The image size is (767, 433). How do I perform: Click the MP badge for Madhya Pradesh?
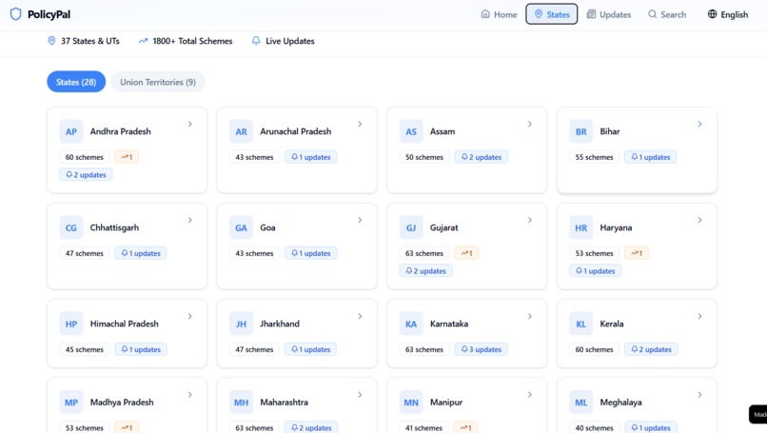pyautogui.click(x=71, y=403)
